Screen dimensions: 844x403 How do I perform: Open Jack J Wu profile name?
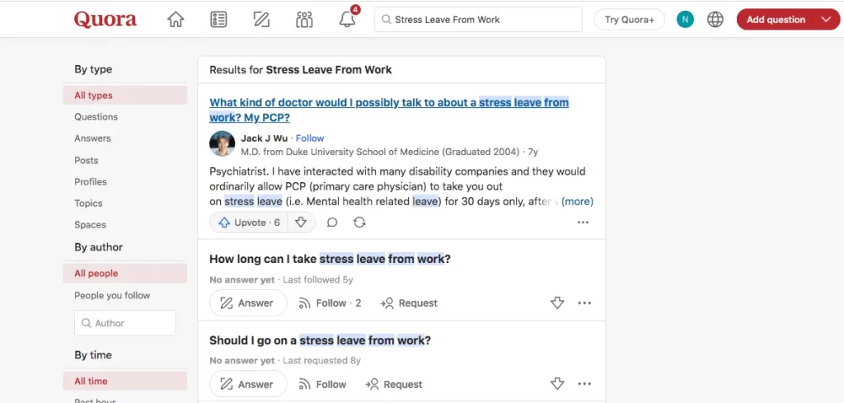point(265,138)
